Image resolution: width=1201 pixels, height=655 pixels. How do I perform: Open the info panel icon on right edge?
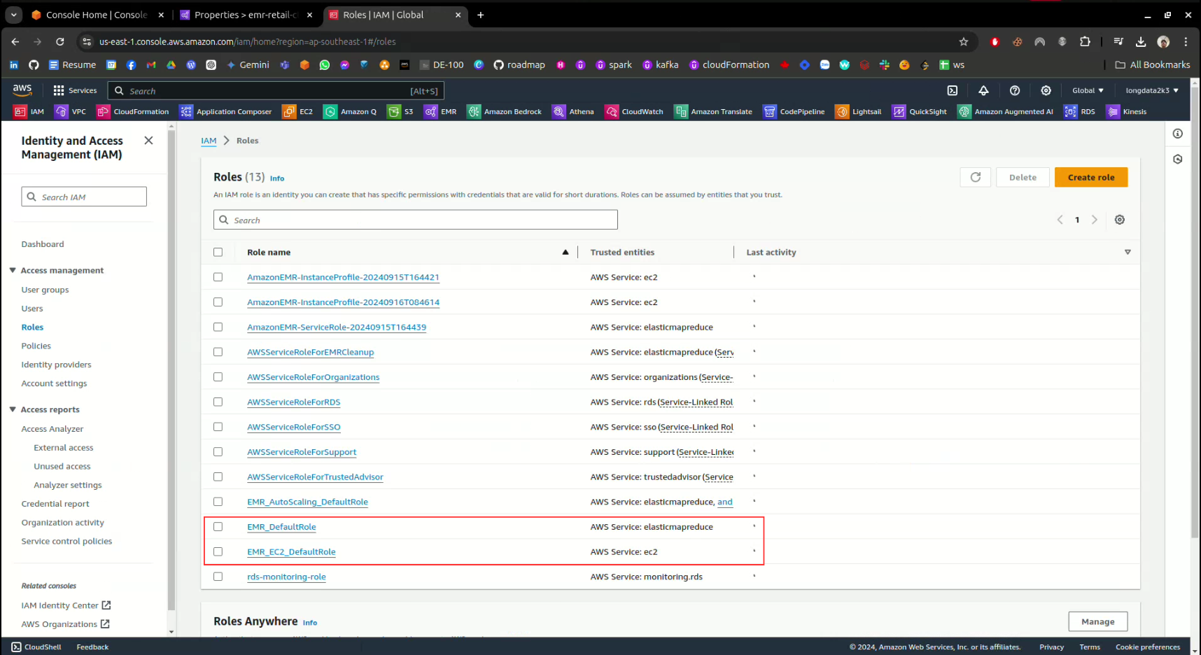(1177, 134)
